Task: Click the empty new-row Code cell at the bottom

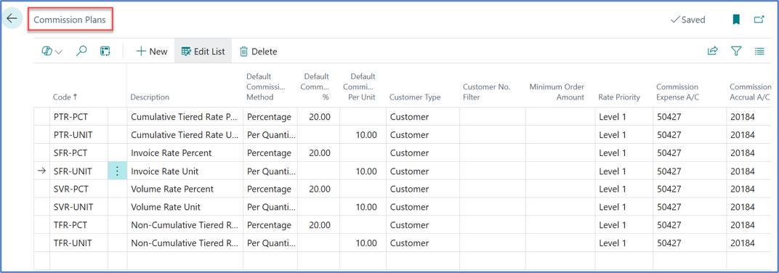Action: (78, 261)
